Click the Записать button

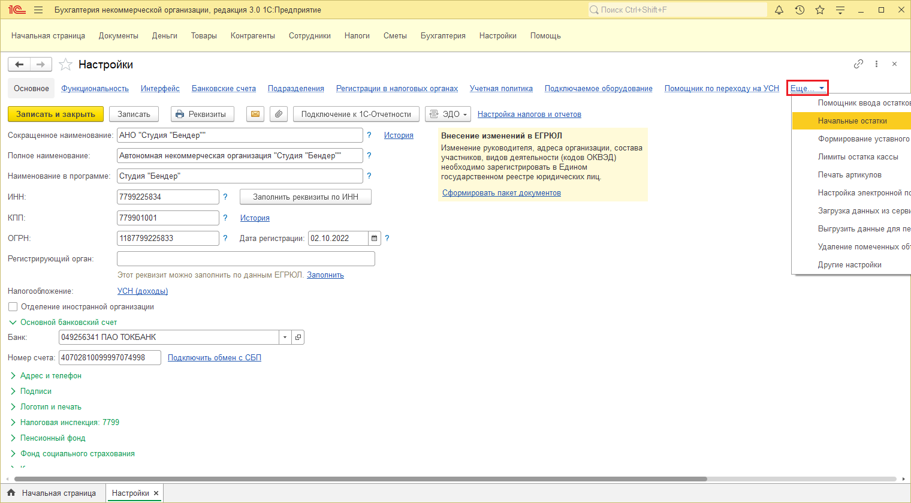pyautogui.click(x=134, y=114)
